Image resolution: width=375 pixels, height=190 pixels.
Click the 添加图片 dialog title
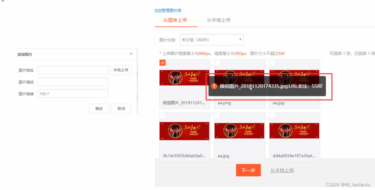[x=25, y=55]
